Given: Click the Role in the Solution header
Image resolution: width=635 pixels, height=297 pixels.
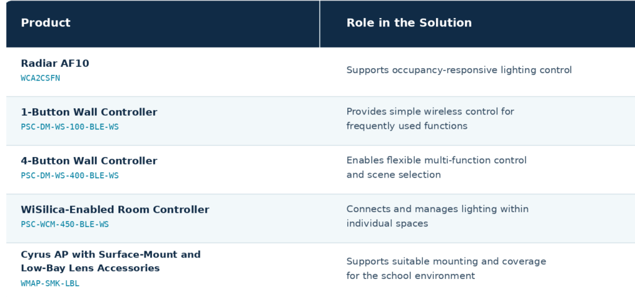Looking at the screenshot, I should pyautogui.click(x=409, y=23).
